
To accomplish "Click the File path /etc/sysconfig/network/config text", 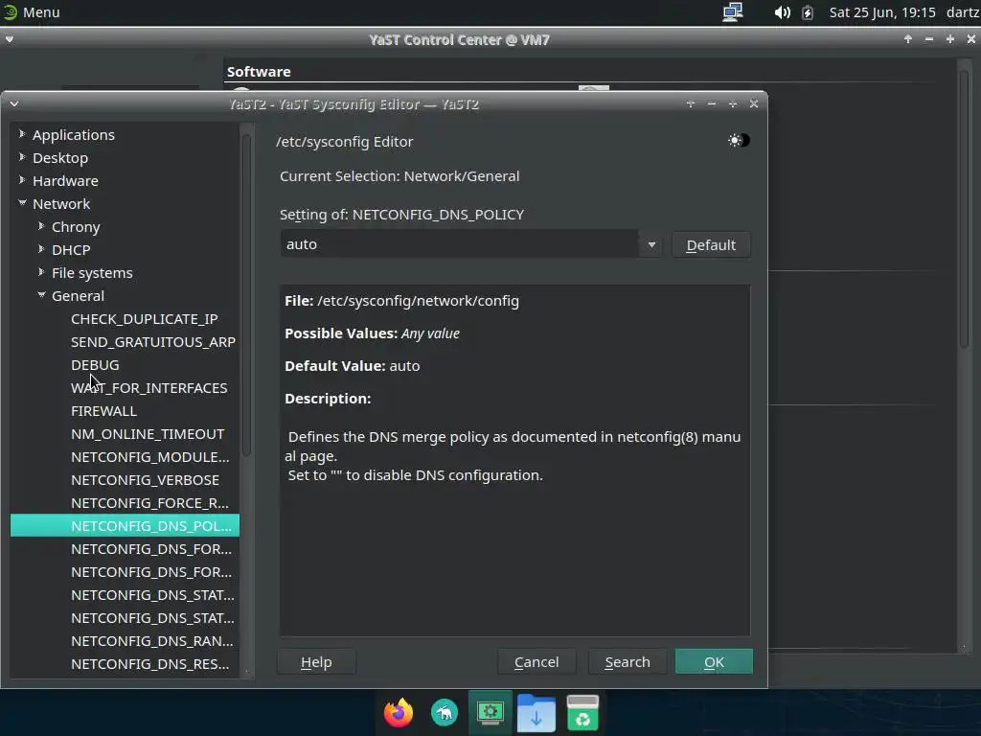I will click(x=418, y=301).
